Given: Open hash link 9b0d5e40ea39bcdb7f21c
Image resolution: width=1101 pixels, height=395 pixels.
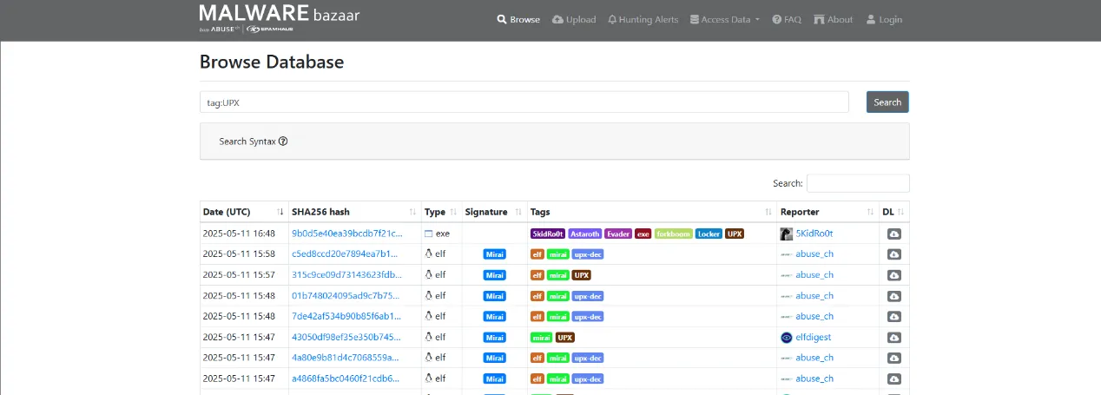Looking at the screenshot, I should click(346, 234).
